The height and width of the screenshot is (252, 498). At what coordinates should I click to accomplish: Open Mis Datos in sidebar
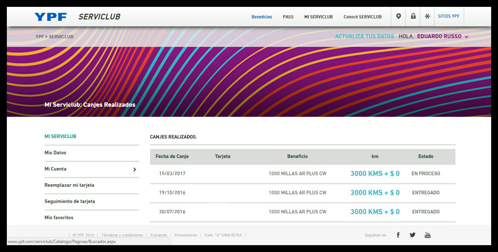coord(56,153)
